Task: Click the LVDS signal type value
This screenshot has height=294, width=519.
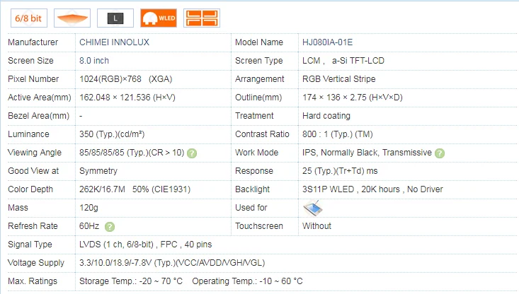Action: tap(146, 245)
